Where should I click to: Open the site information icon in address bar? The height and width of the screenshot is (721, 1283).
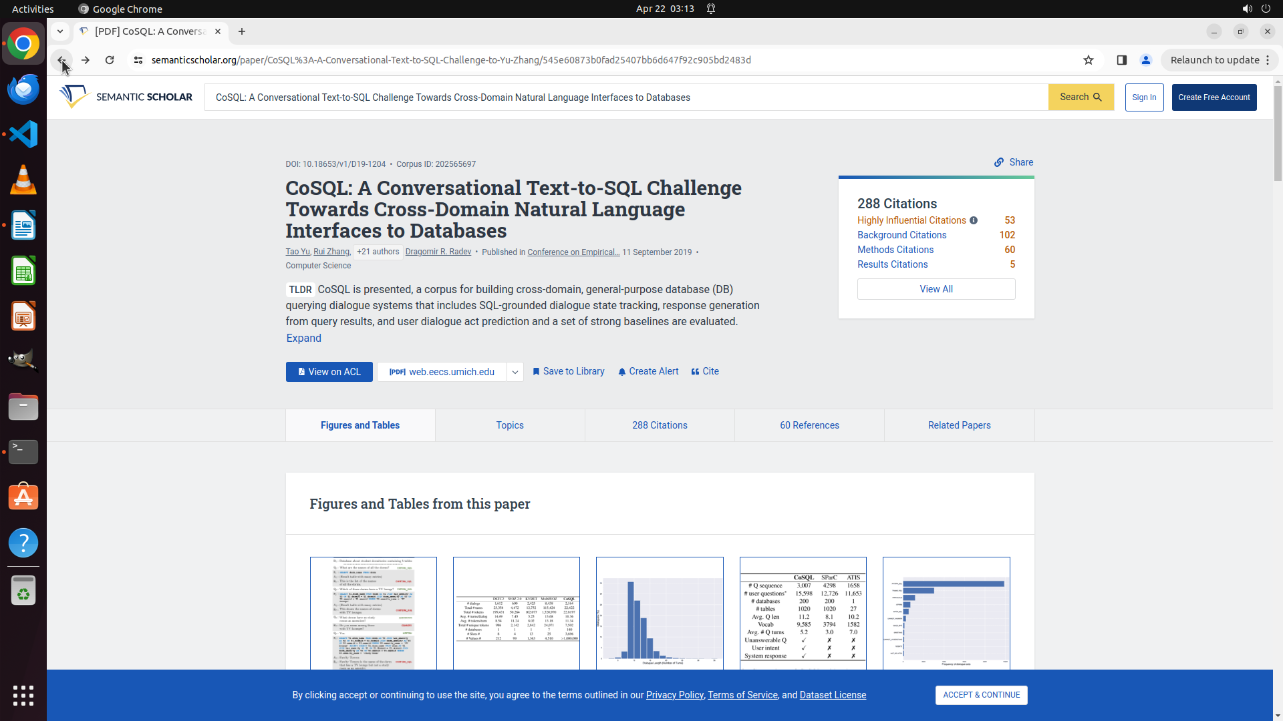138,60
